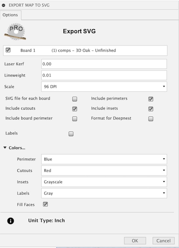Disable Include cutouts option
This screenshot has width=179, height=248.
pyautogui.click(x=75, y=109)
